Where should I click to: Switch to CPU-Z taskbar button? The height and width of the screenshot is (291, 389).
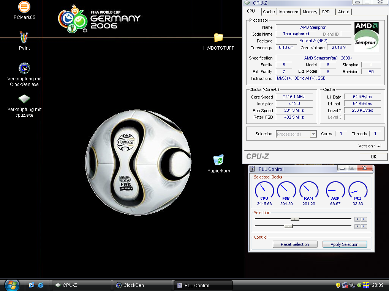(82, 285)
